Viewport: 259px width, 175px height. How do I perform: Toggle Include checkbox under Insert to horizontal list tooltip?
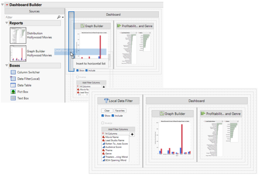click(x=86, y=71)
